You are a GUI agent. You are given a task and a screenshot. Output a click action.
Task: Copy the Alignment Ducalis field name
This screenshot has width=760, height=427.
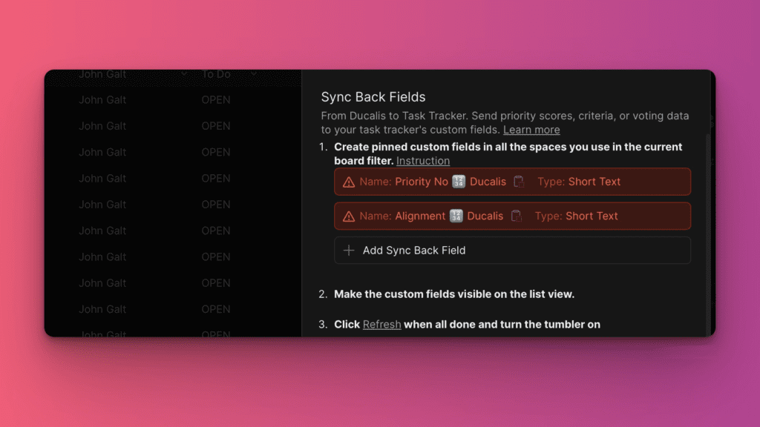click(x=517, y=216)
